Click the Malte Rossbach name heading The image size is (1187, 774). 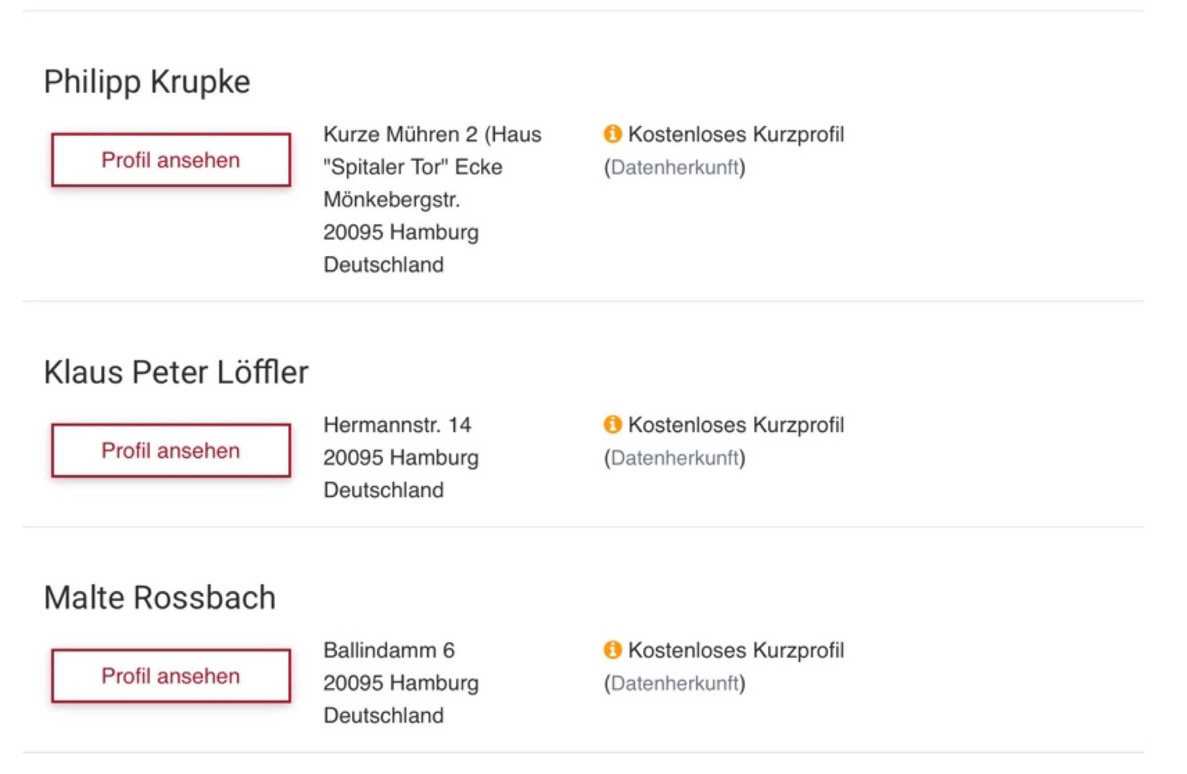click(160, 597)
